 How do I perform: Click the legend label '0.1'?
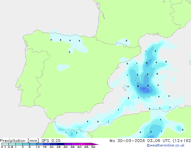[x=3, y=147]
